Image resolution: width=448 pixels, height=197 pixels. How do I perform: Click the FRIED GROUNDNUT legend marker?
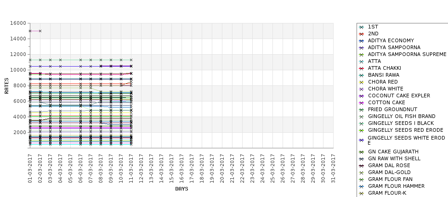pos(362,110)
